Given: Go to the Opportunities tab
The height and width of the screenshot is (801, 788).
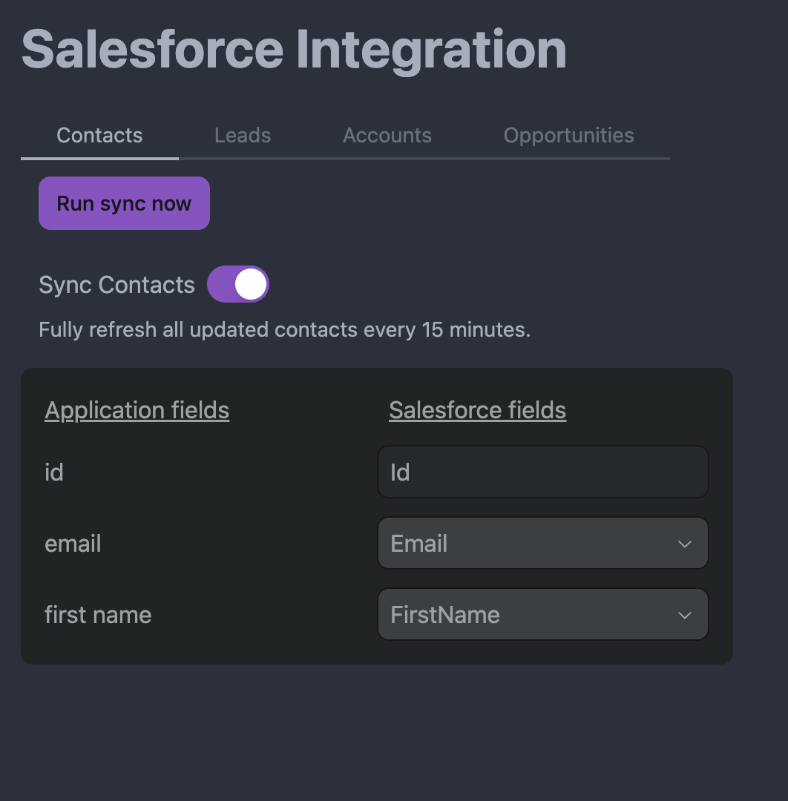Looking at the screenshot, I should click(569, 136).
